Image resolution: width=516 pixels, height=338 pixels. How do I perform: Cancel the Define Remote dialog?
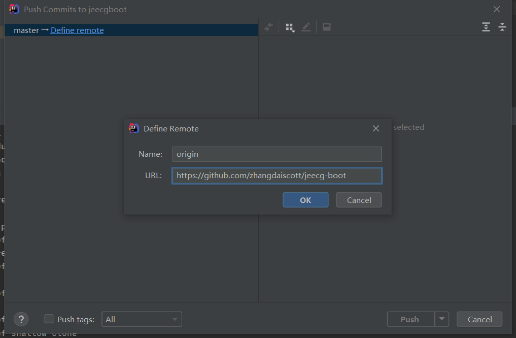(x=359, y=200)
